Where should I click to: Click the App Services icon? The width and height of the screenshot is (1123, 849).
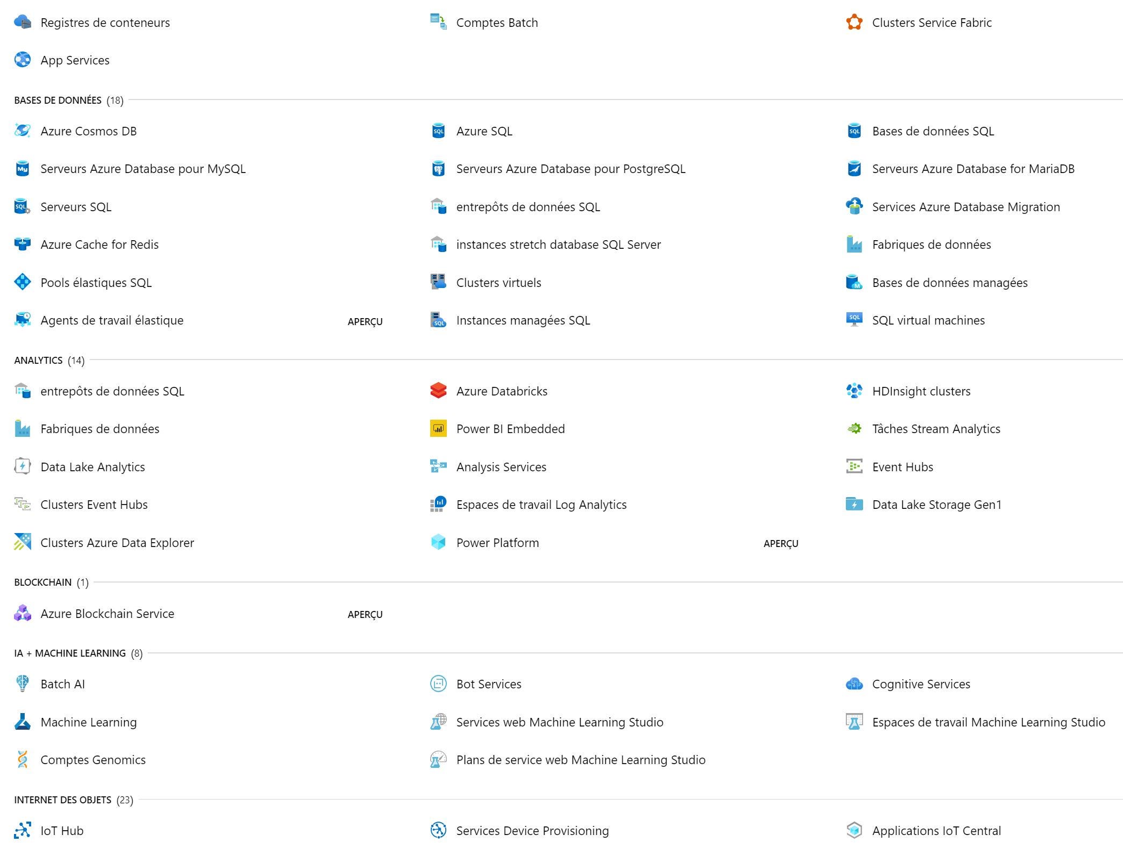[x=23, y=60]
